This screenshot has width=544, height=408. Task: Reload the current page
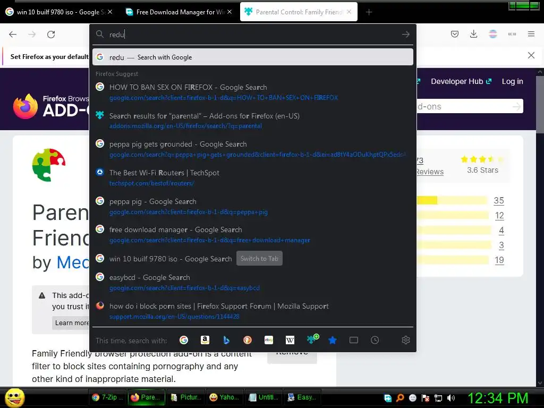[51, 35]
